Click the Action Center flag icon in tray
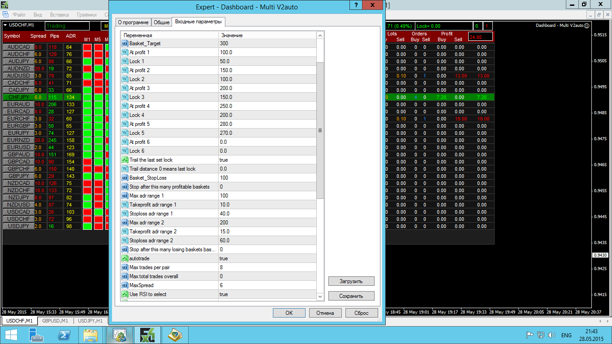 click(x=530, y=335)
